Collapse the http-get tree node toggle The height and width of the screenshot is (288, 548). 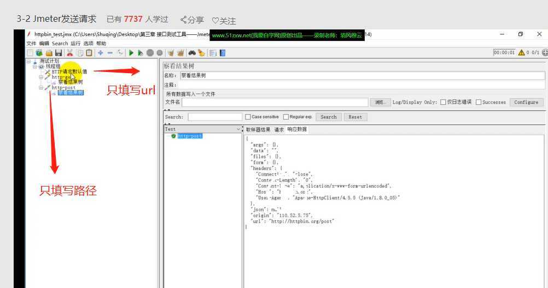pos(41,77)
